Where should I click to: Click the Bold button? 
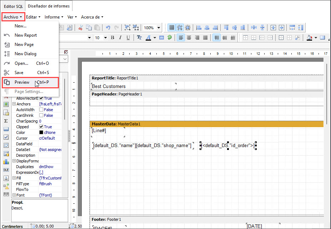coord(112,38)
